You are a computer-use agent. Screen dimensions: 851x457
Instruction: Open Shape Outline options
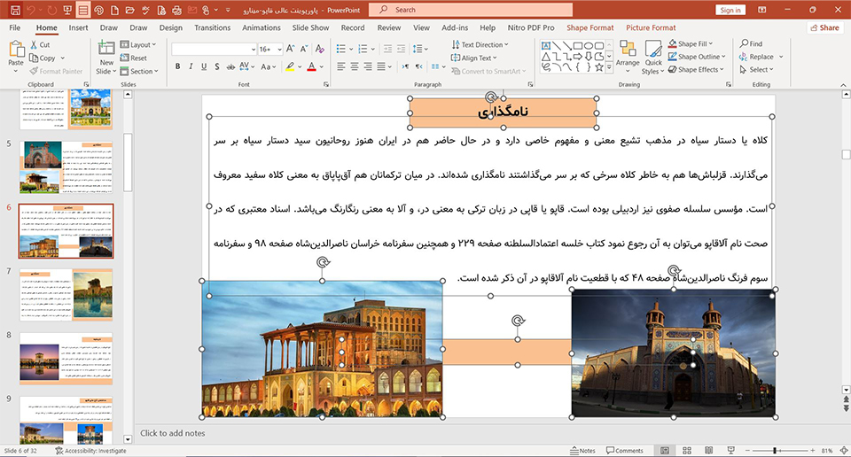[x=697, y=57]
